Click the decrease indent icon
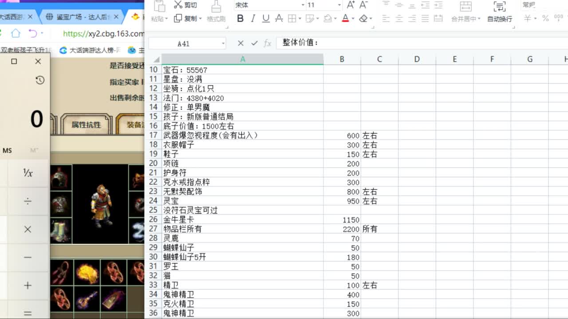The image size is (568, 319). 425,5
